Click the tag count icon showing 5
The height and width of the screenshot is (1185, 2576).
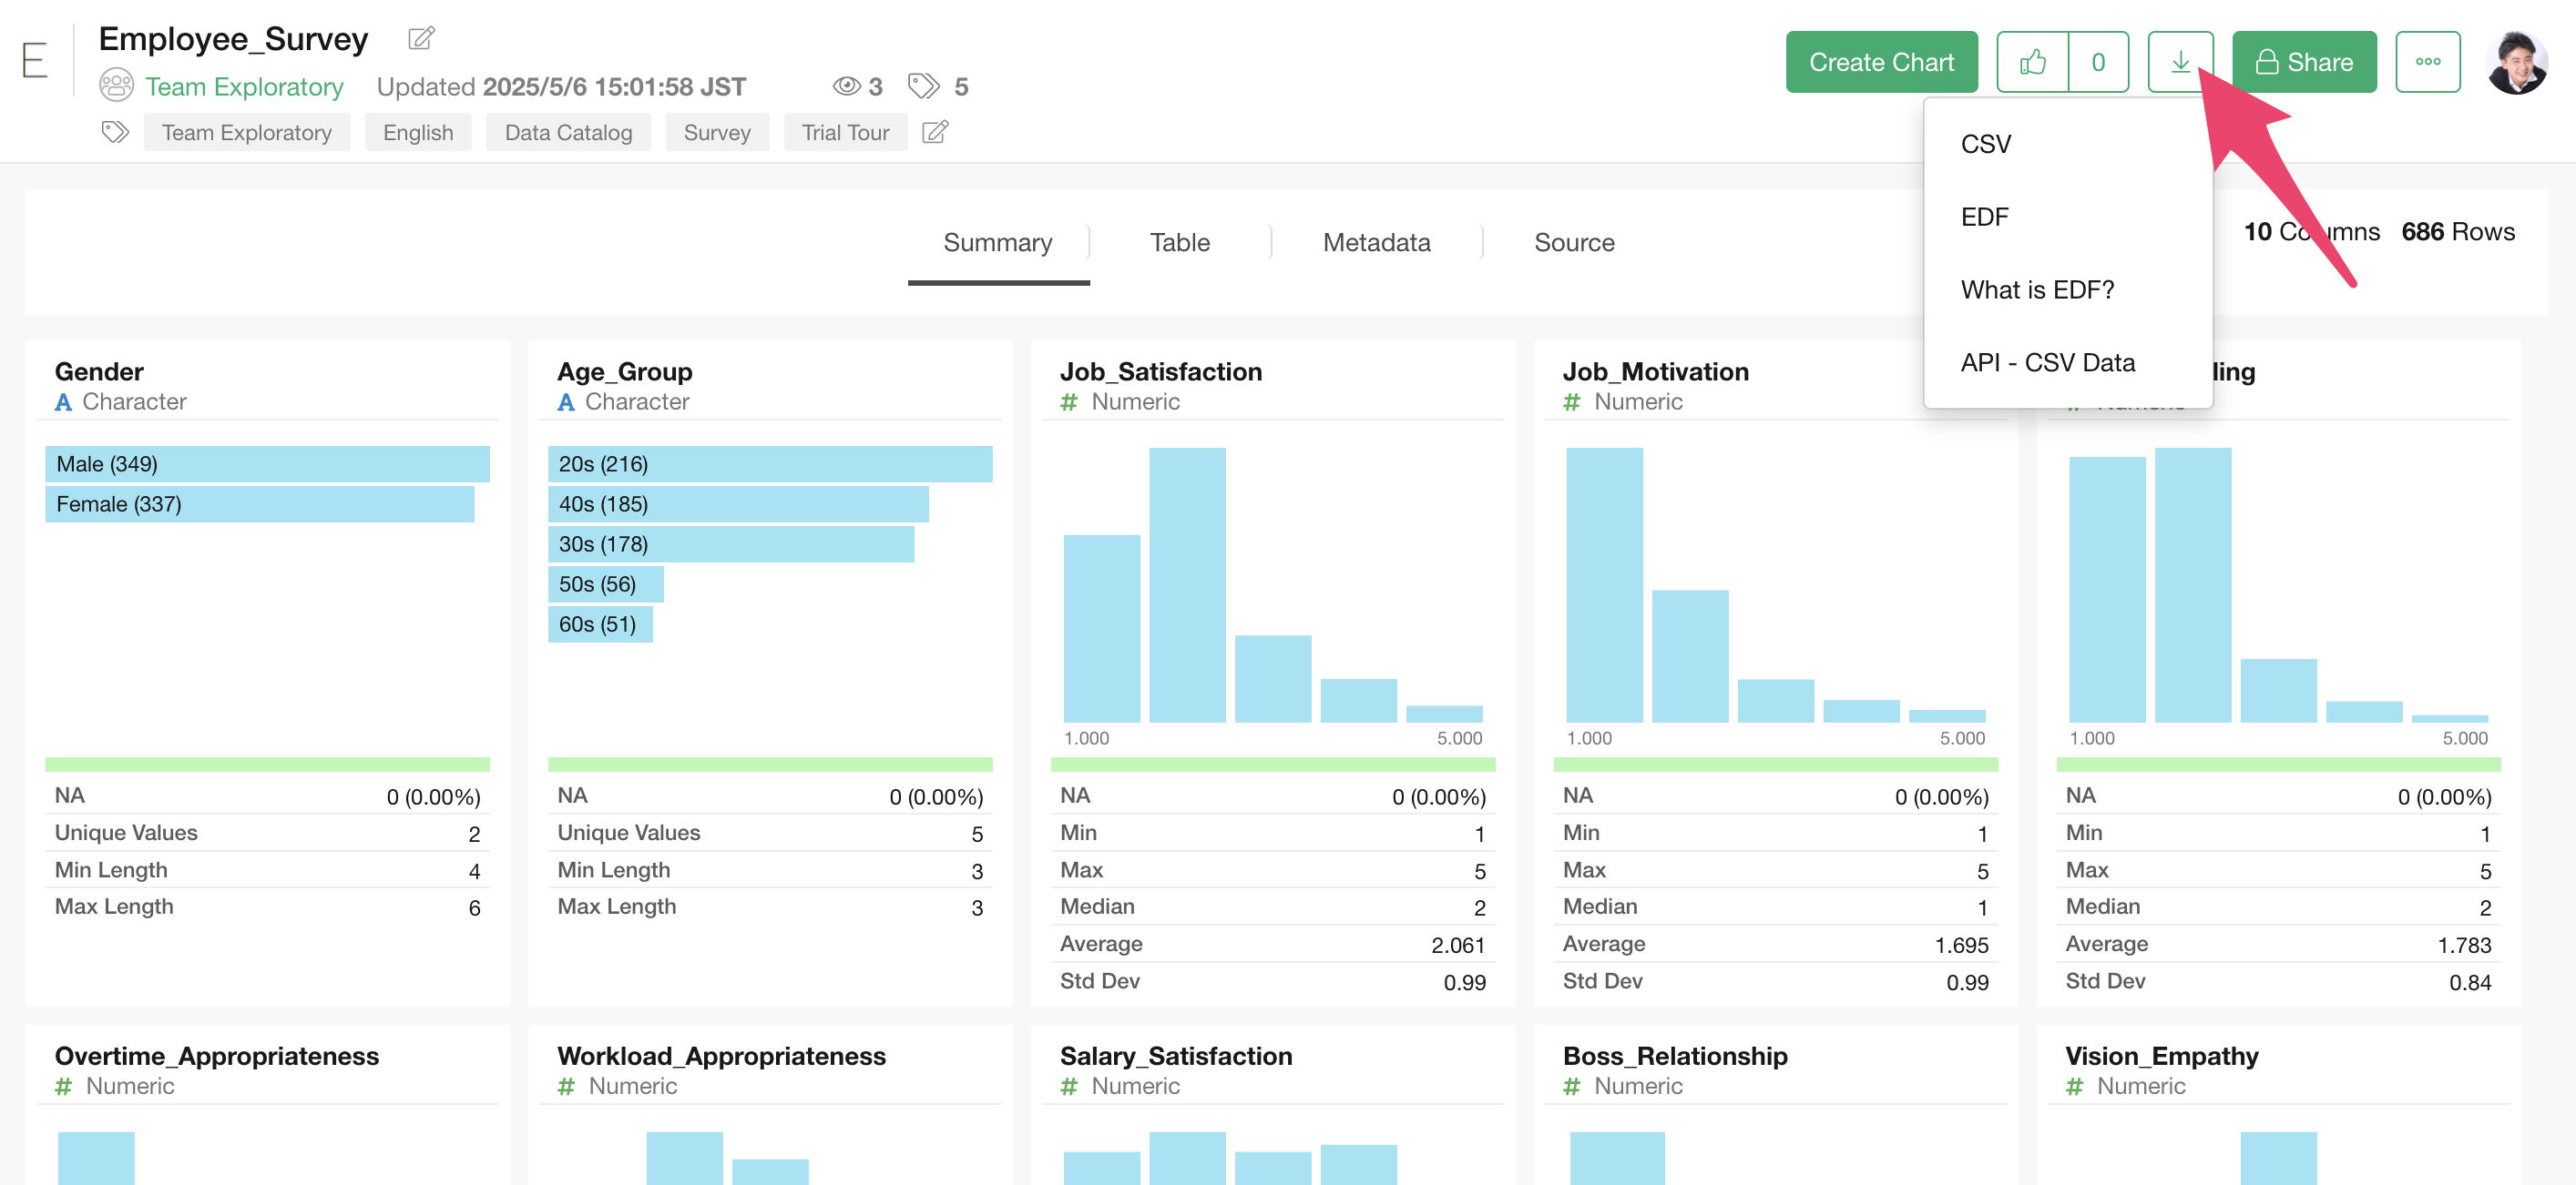coord(923,87)
